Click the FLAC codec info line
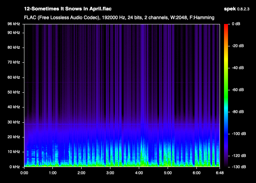 (119, 18)
